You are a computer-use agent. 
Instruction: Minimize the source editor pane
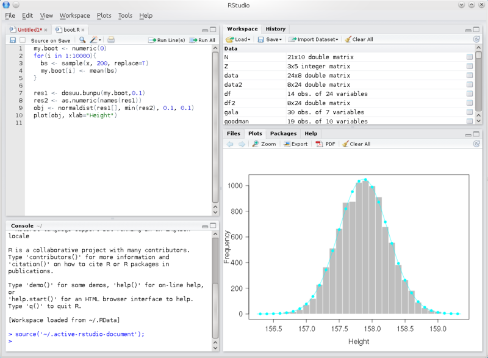pos(205,30)
